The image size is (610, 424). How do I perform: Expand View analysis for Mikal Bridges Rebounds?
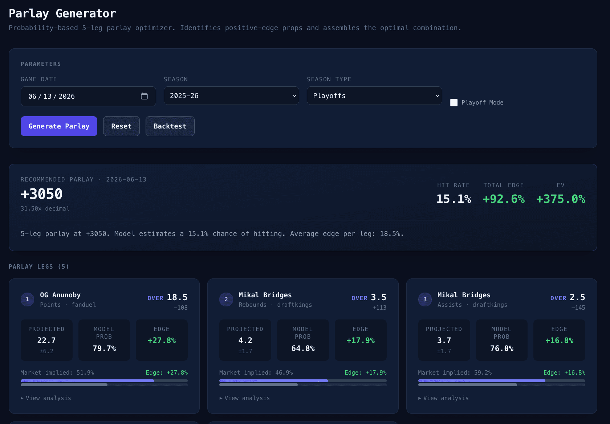(245, 398)
